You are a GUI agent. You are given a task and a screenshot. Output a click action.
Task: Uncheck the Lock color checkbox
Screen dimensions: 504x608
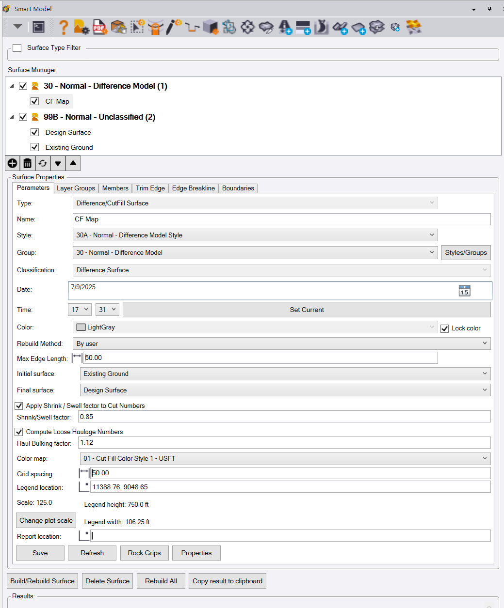click(x=444, y=328)
